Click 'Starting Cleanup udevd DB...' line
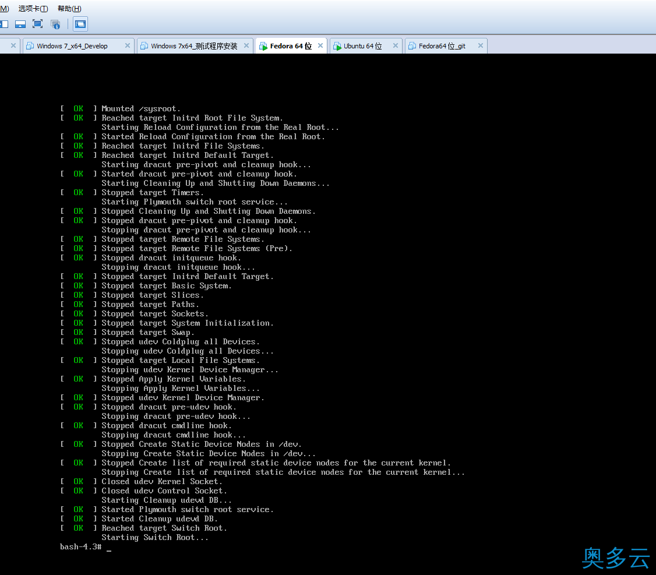This screenshot has width=656, height=575. click(x=167, y=500)
